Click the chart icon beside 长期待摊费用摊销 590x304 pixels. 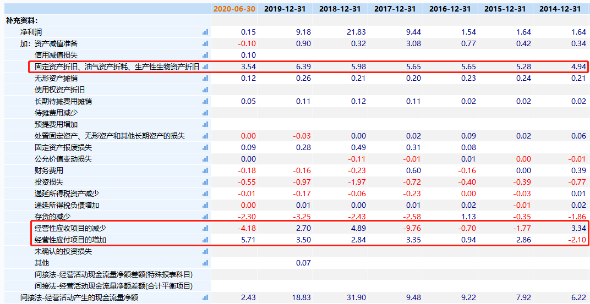[x=205, y=101]
